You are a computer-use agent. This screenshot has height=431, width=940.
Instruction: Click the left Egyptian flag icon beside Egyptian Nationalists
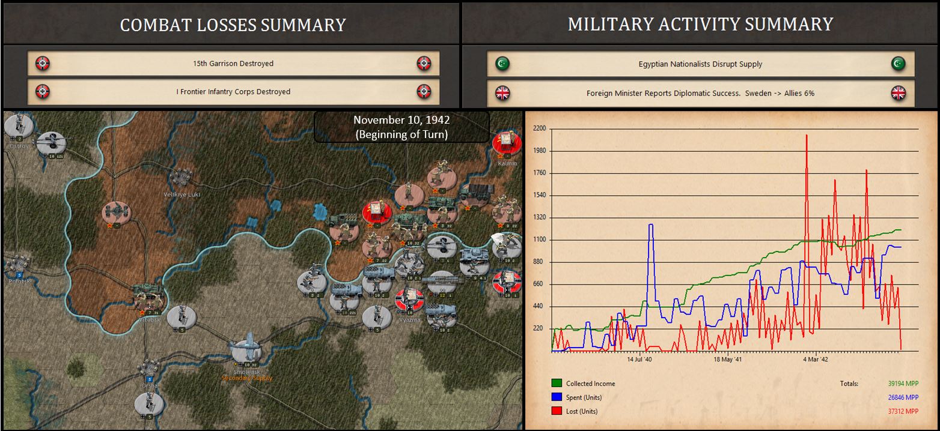pos(502,64)
